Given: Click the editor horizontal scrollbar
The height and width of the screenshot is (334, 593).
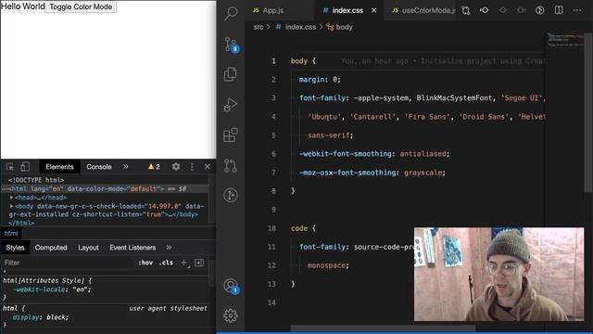Looking at the screenshot, I should point(383,328).
